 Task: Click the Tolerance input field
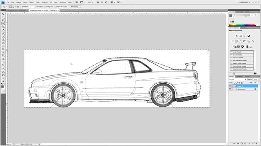point(32,7)
